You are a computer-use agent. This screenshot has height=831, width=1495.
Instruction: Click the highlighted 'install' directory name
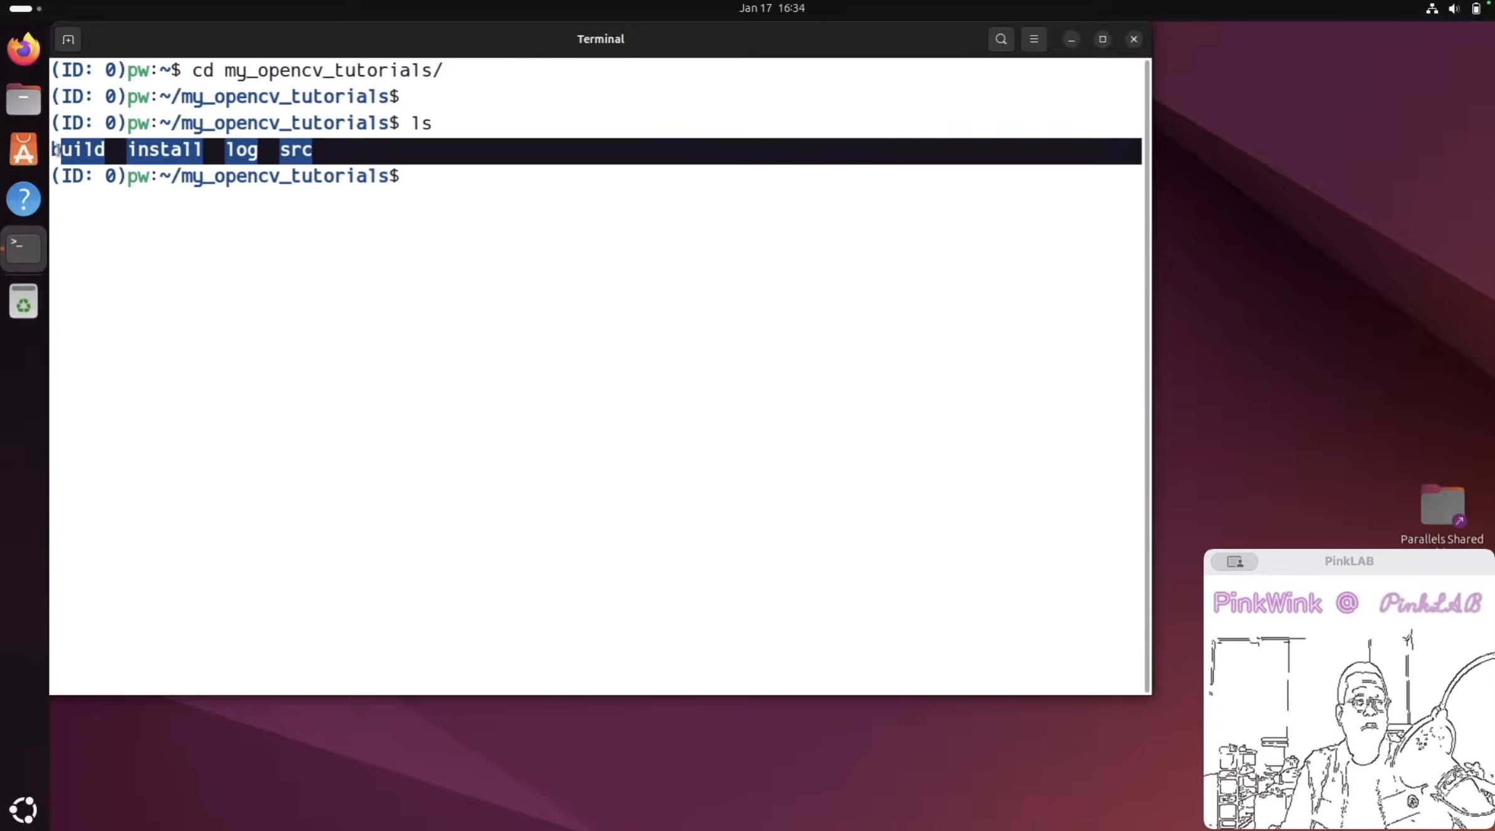coord(165,150)
